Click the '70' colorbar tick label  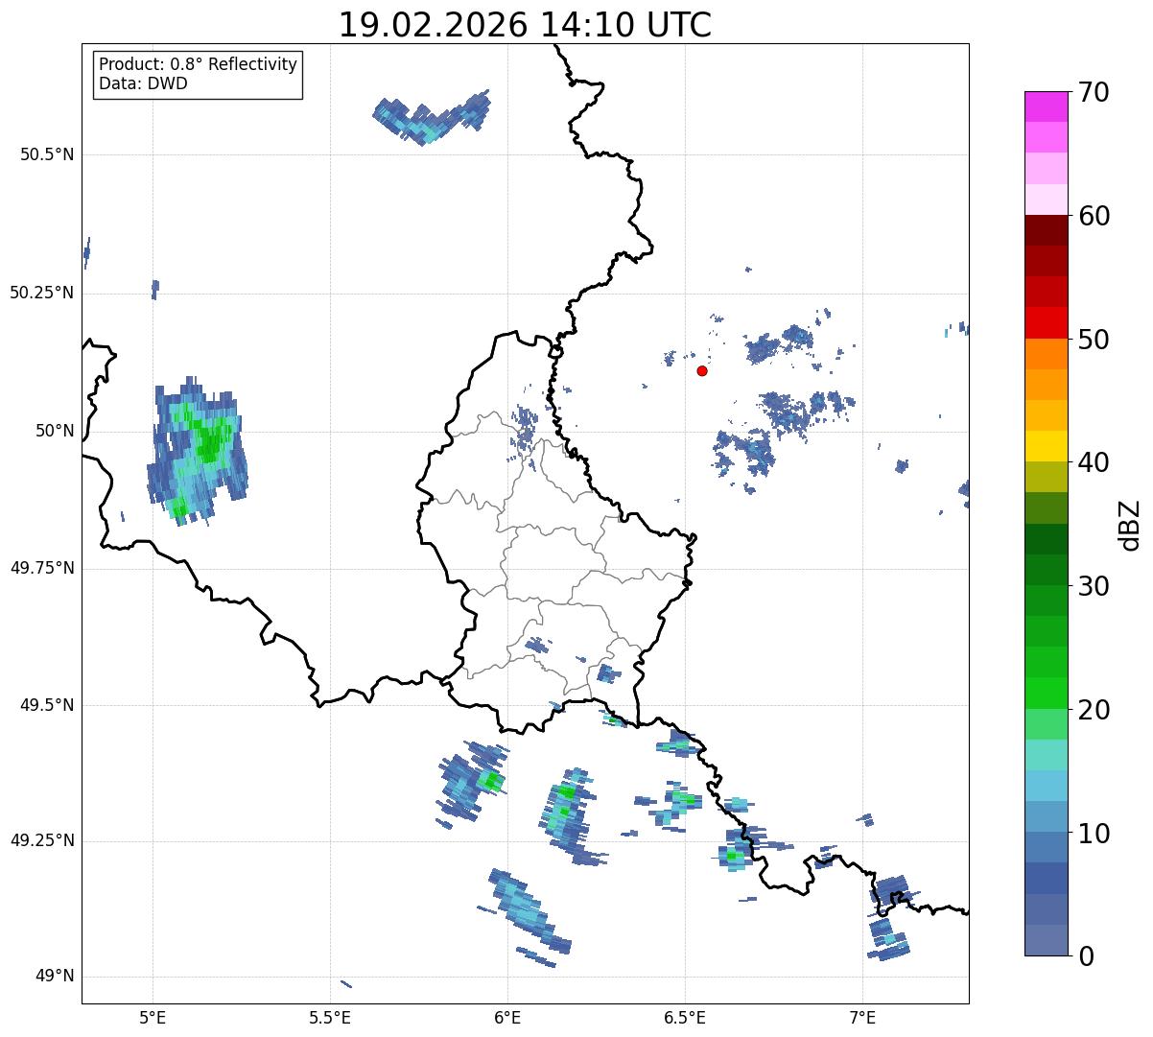pos(1094,93)
